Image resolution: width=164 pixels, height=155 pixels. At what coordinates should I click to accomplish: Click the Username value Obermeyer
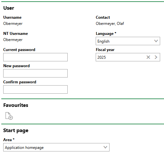point(13,24)
